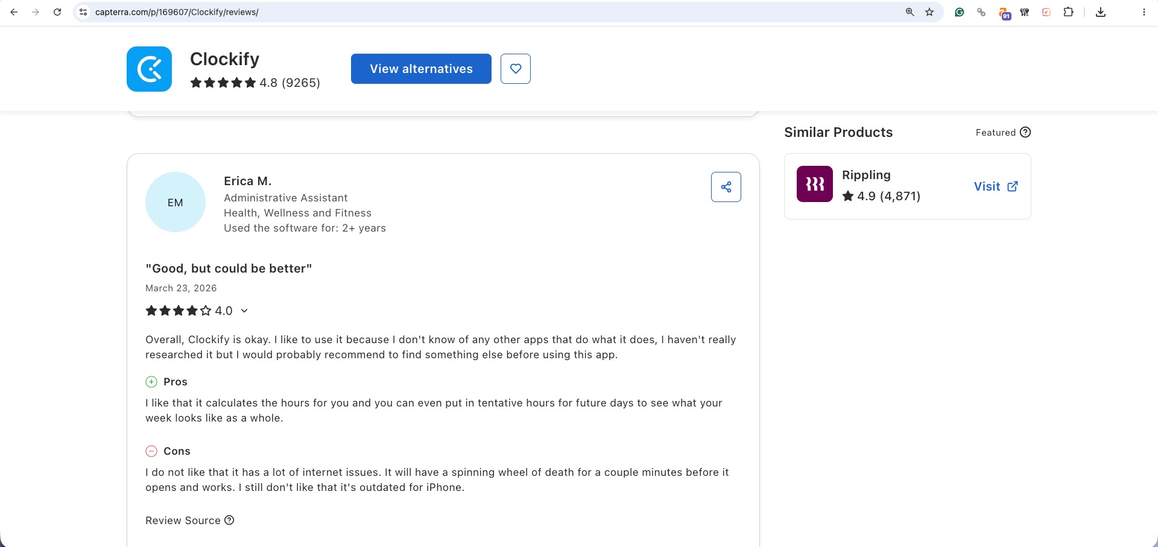Expand the 4.0 rating breakdown chevron
The height and width of the screenshot is (547, 1158).
244,311
